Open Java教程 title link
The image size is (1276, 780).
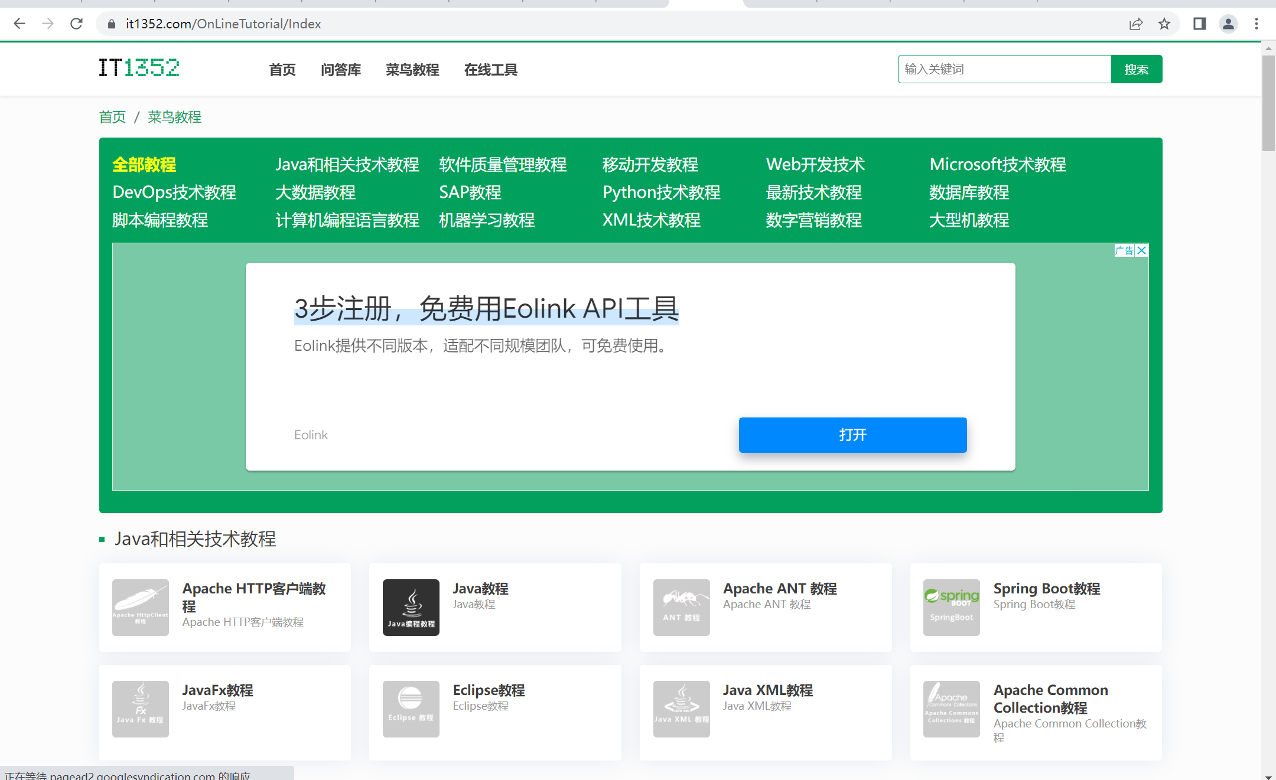point(480,589)
